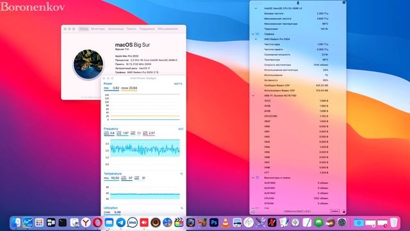Click the drop icon atop HWMonitor panel
This screenshot has height=231, width=410.
pyautogui.click(x=298, y=3)
